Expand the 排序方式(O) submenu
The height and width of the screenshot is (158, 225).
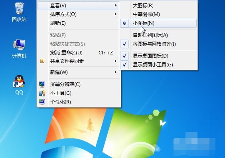78,14
